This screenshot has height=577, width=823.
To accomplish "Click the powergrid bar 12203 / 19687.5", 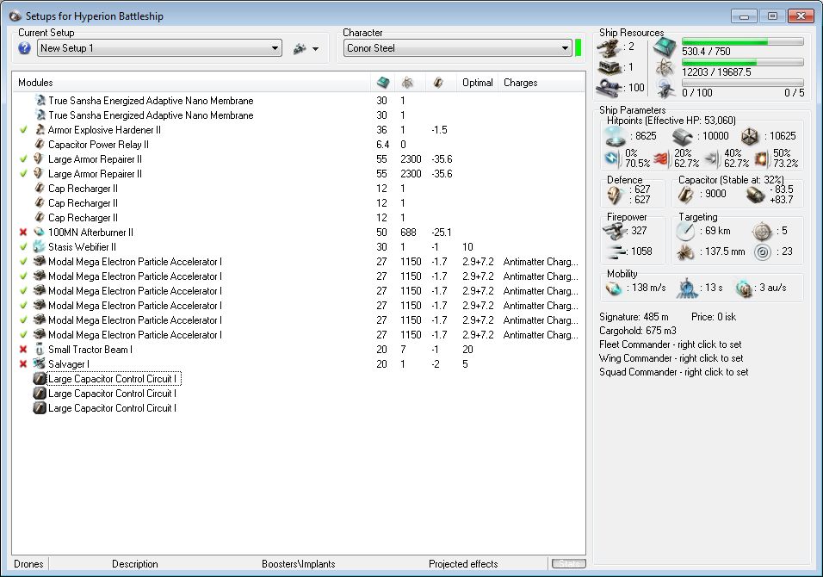I will click(x=743, y=63).
